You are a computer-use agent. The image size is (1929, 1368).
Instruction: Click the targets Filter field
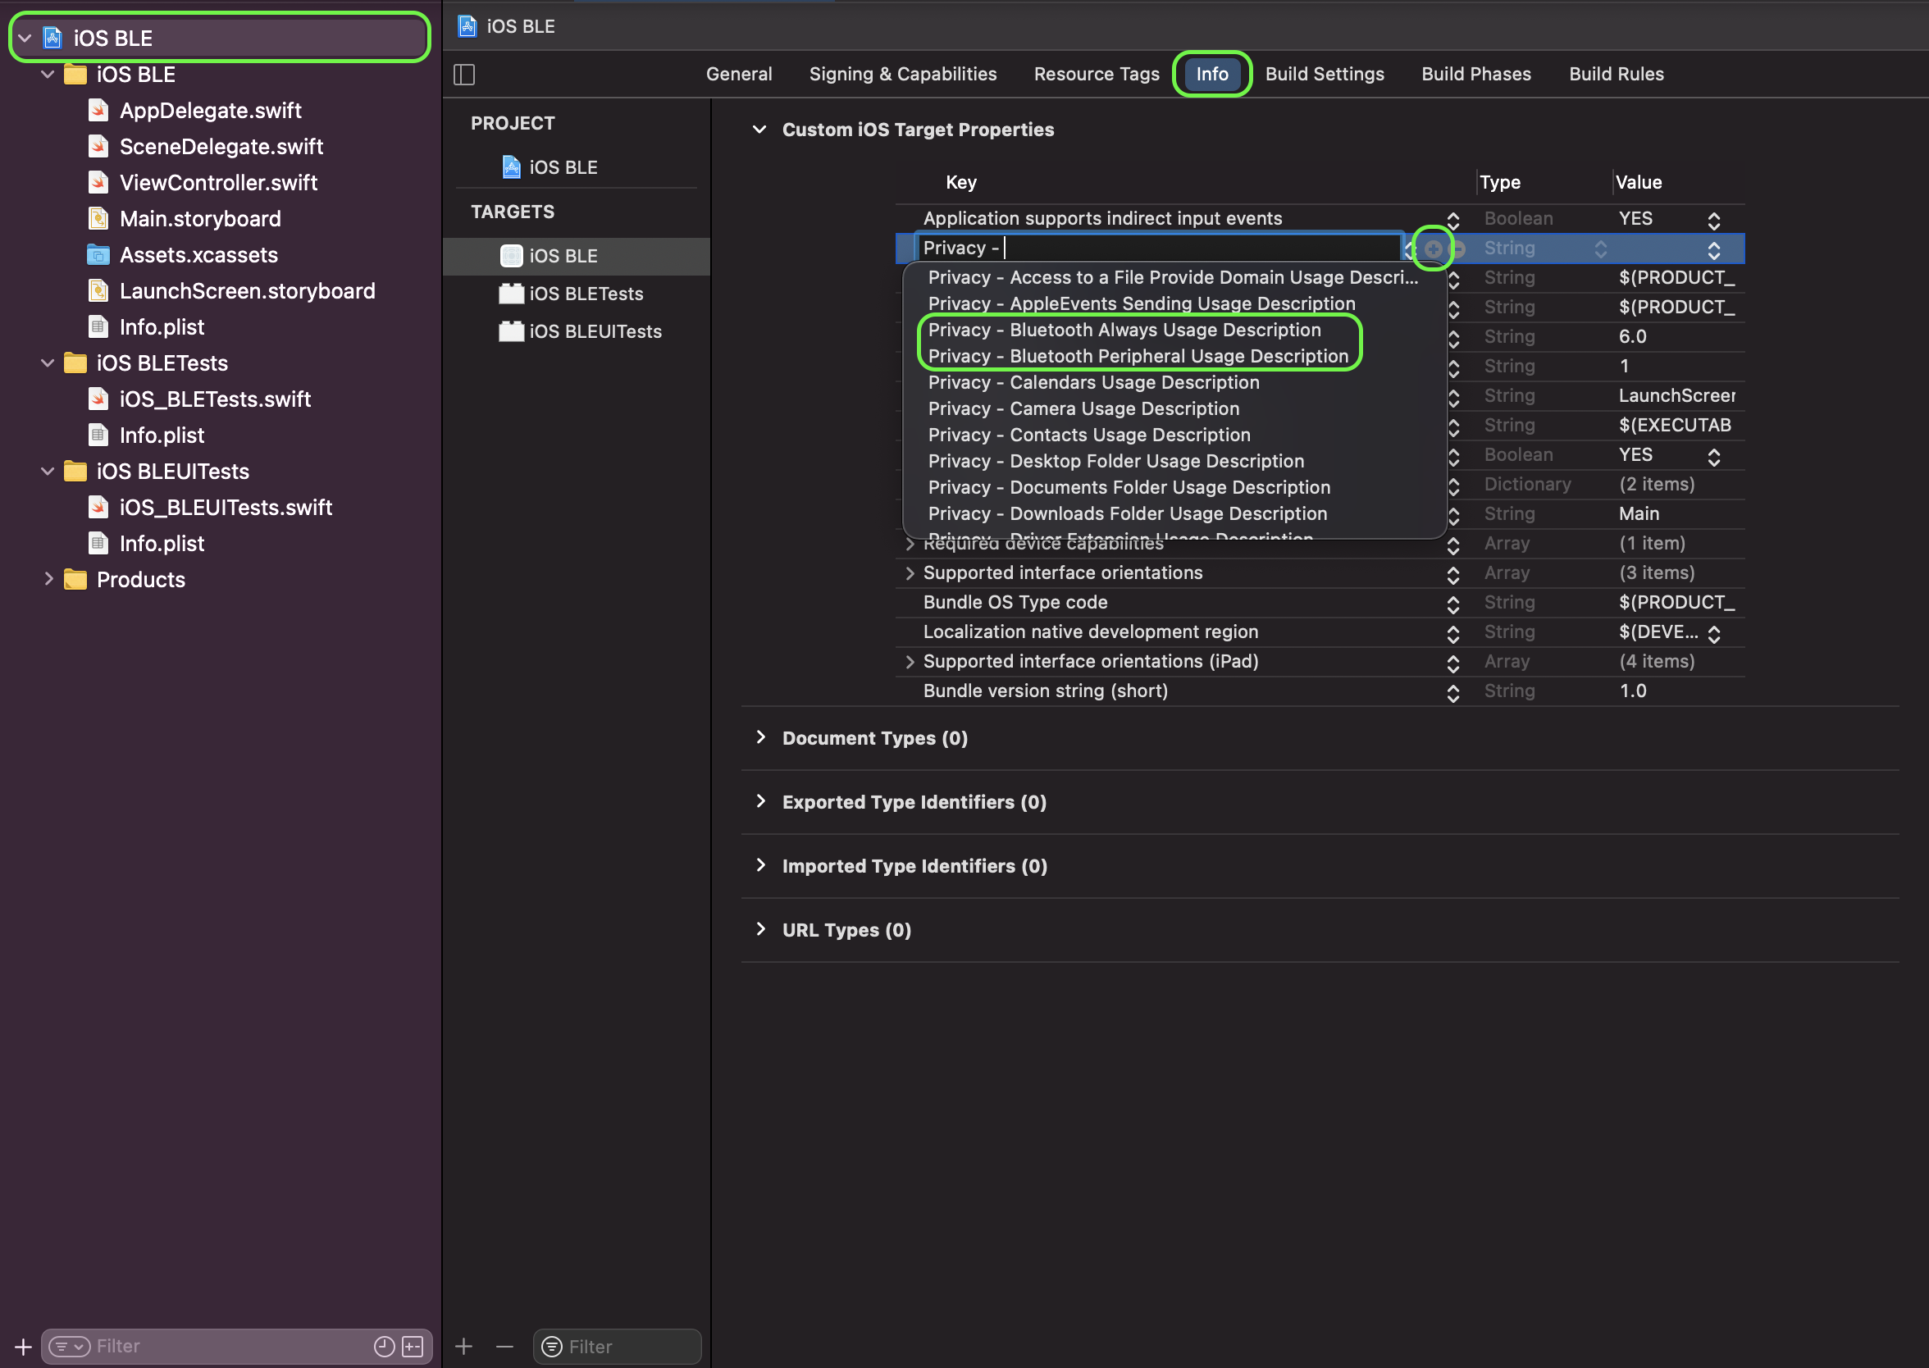pos(618,1346)
